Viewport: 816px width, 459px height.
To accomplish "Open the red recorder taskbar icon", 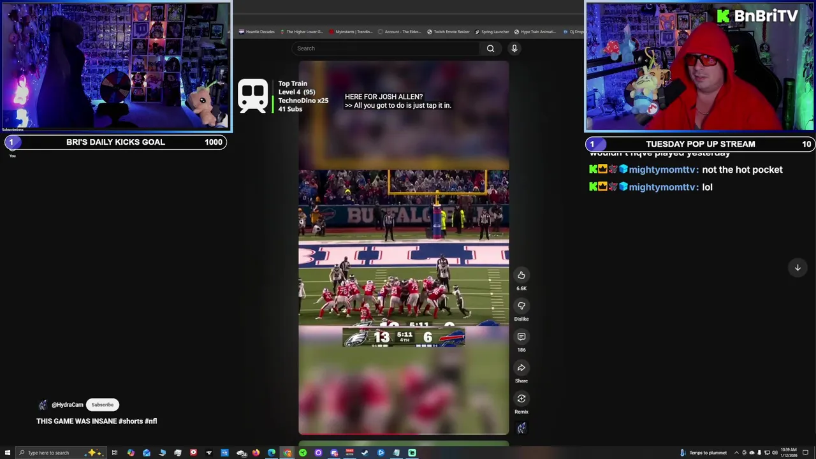I will click(x=193, y=453).
